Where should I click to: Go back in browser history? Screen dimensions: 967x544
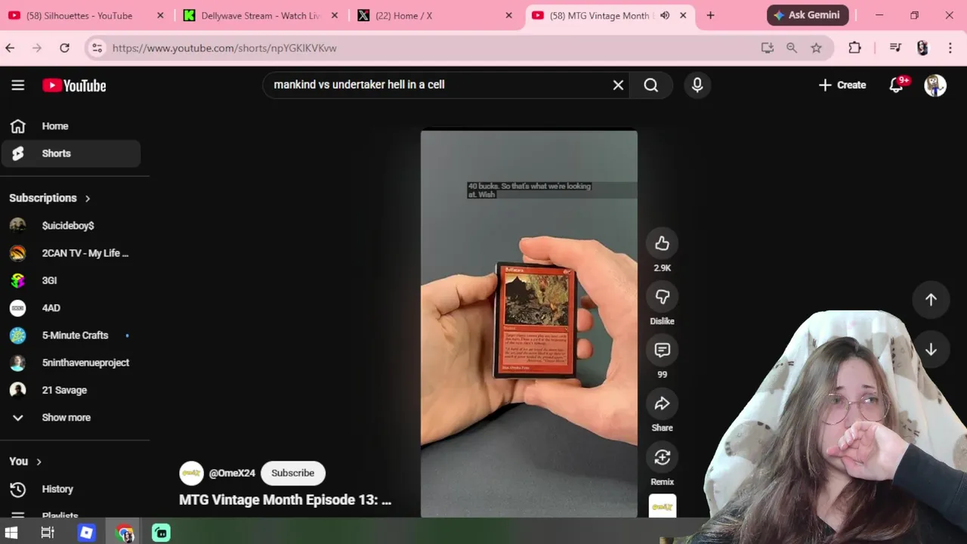coord(10,48)
